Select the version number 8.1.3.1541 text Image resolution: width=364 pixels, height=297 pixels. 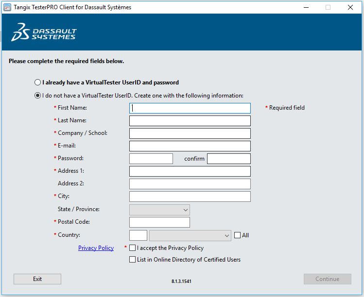pos(181,281)
